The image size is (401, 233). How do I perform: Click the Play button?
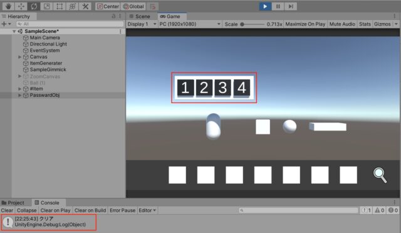(x=265, y=6)
